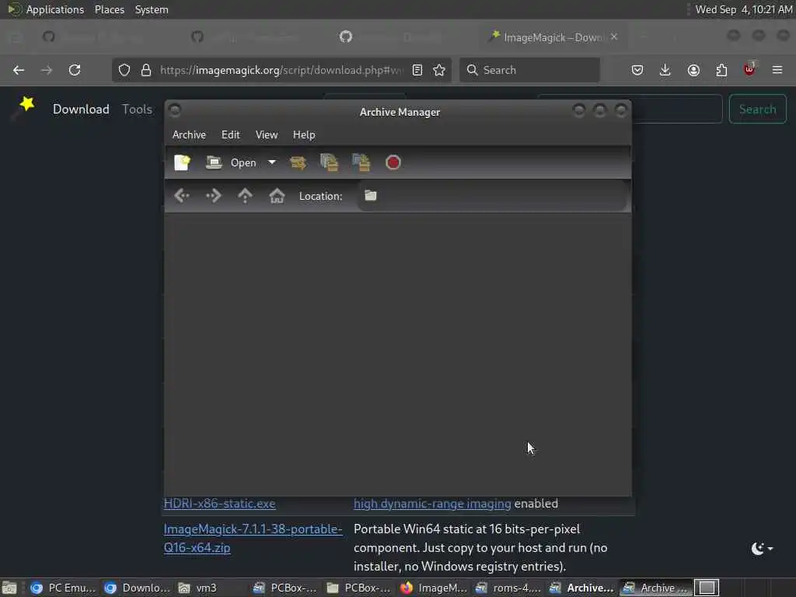Switch to roms-4 taskbar window
The width and height of the screenshot is (796, 597).
508,588
